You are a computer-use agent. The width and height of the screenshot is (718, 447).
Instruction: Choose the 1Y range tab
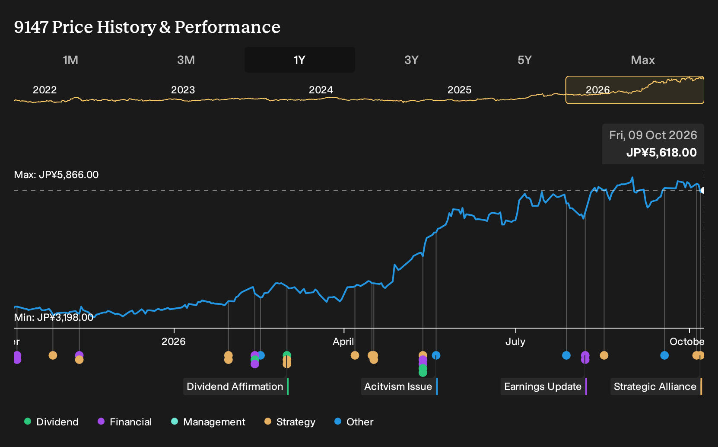tap(300, 60)
